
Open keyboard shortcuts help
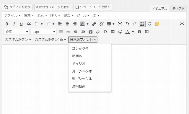(x=139, y=32)
